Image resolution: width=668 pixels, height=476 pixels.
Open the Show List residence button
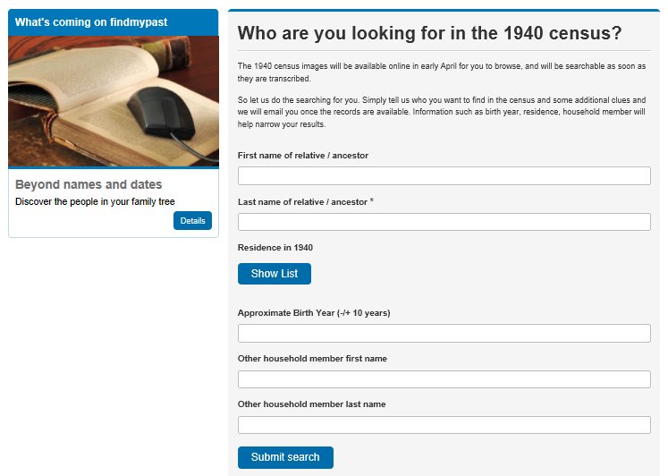point(275,274)
